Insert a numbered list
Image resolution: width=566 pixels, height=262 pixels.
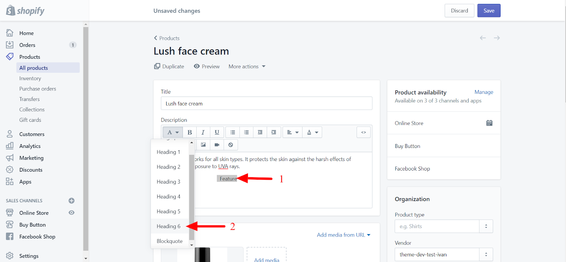click(246, 132)
